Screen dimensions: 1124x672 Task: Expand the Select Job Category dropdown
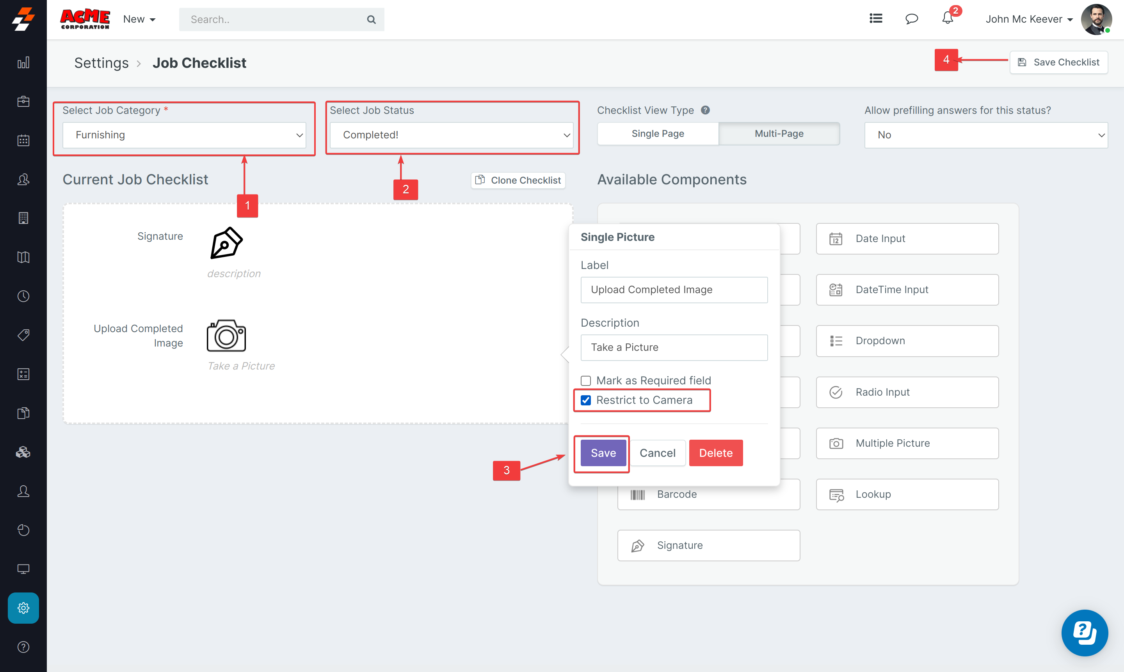tap(184, 135)
